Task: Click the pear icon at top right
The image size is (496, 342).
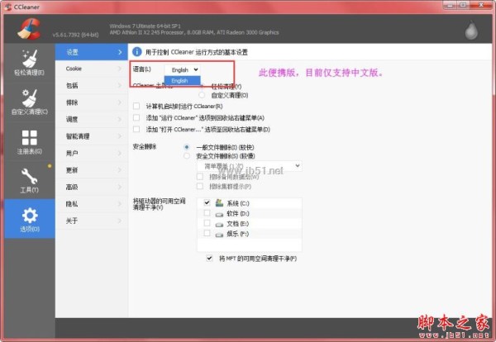Action: 472,28
